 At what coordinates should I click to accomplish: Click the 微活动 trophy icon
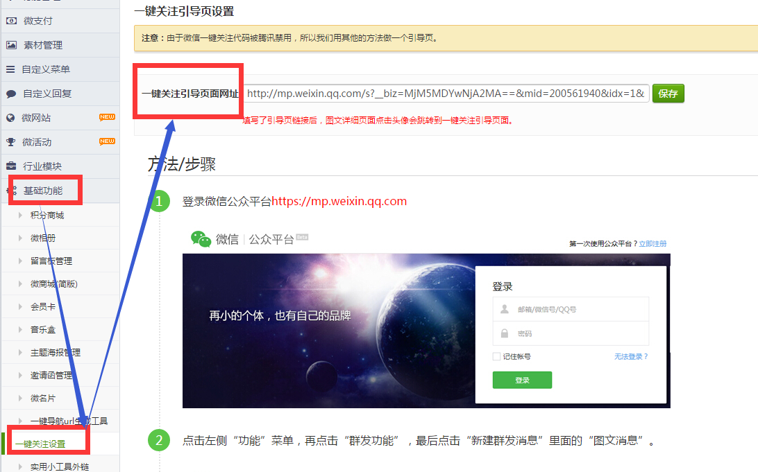(x=10, y=142)
